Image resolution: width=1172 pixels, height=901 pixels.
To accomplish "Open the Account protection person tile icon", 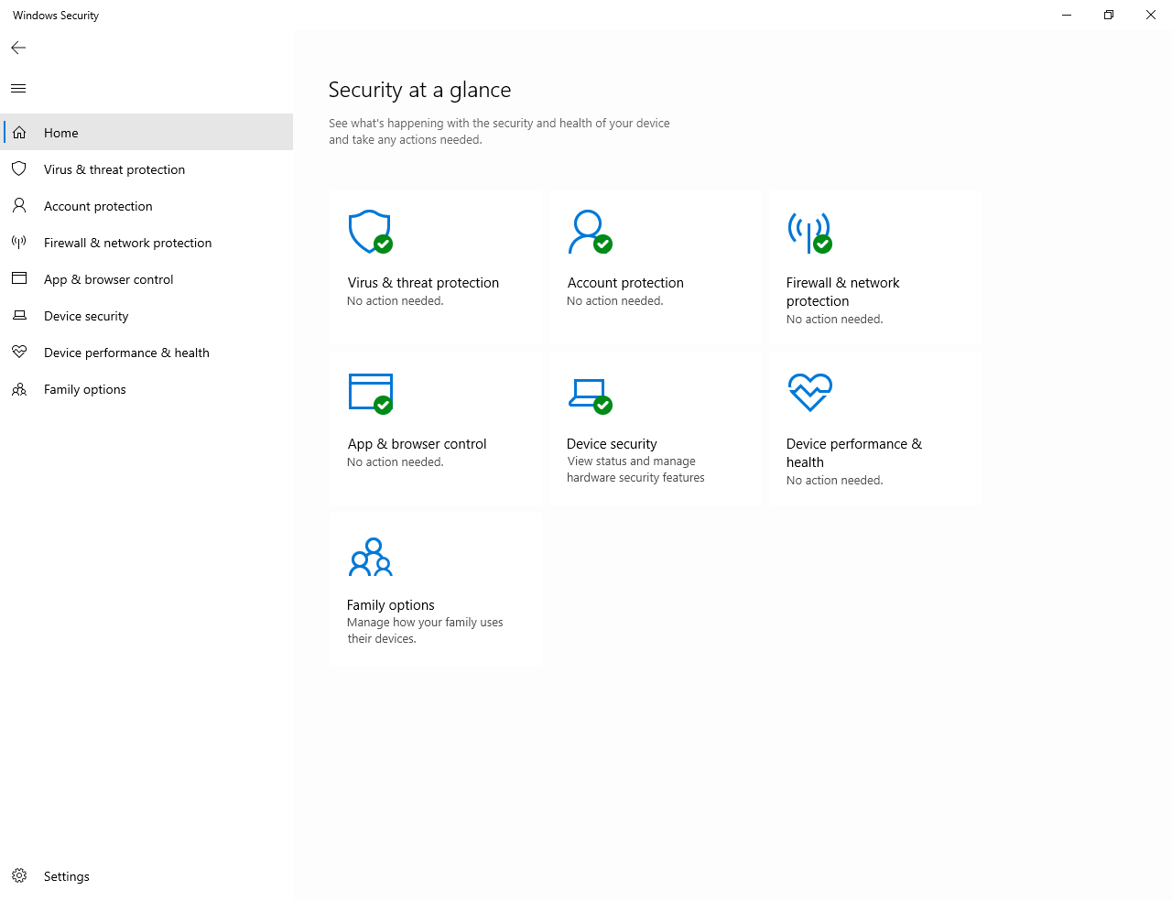I will click(x=589, y=232).
